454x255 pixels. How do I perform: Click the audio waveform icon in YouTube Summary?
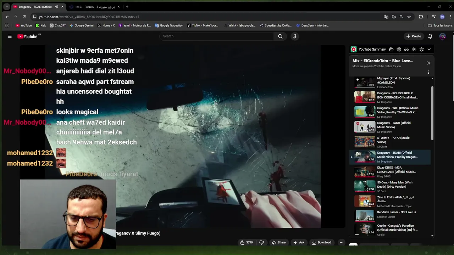414,49
